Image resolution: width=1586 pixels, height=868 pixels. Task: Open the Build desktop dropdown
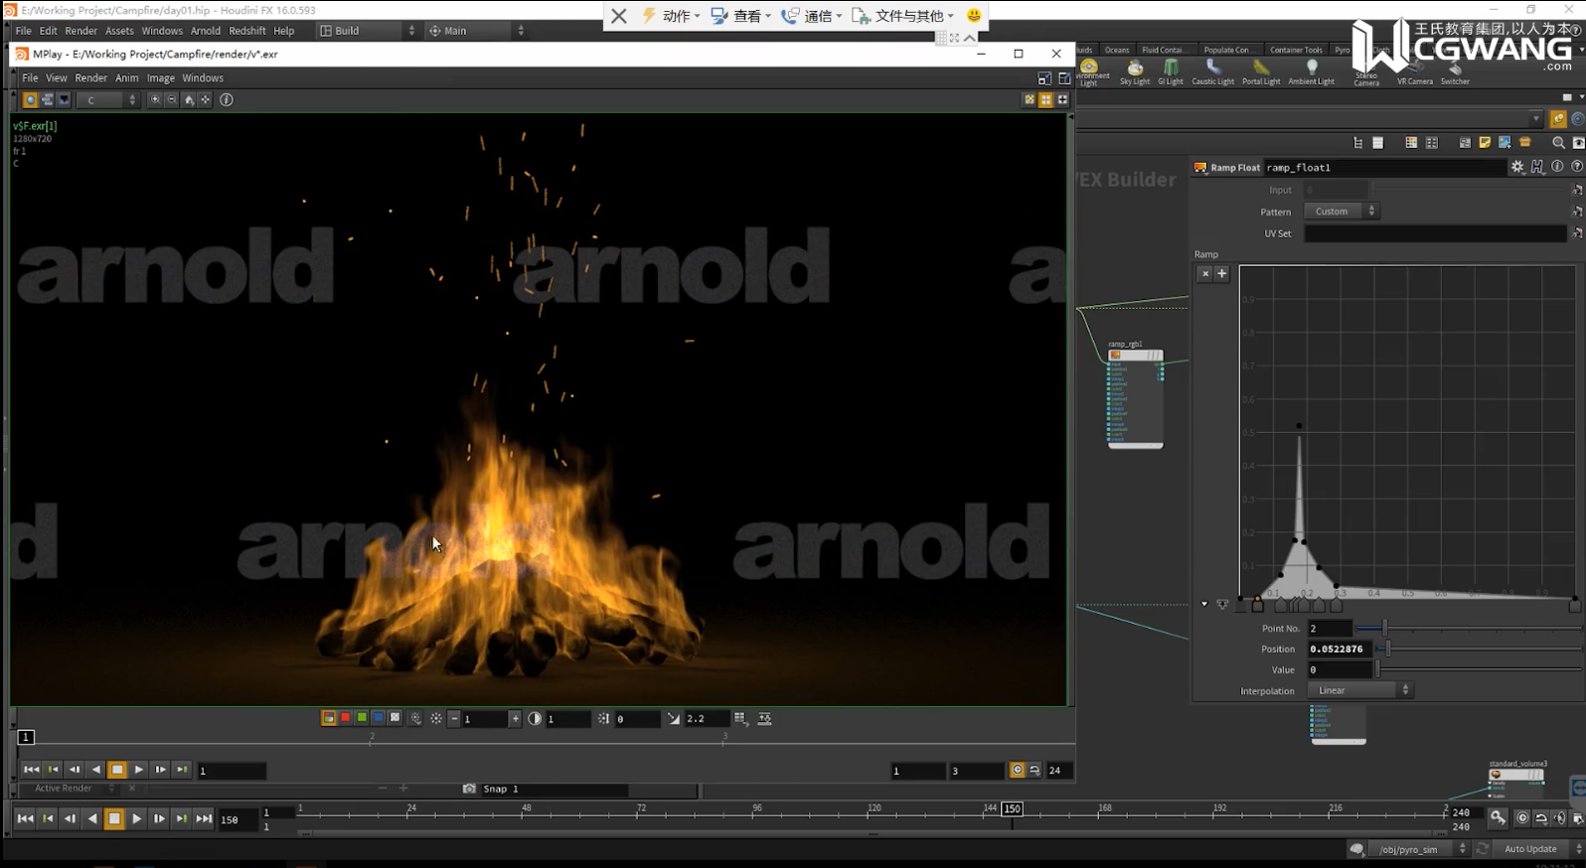tap(367, 31)
